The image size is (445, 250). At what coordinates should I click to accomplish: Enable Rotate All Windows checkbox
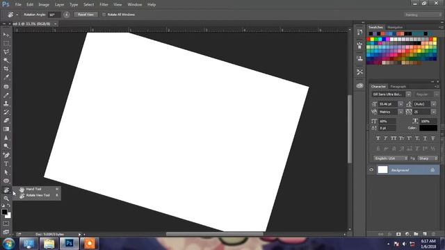point(104,15)
